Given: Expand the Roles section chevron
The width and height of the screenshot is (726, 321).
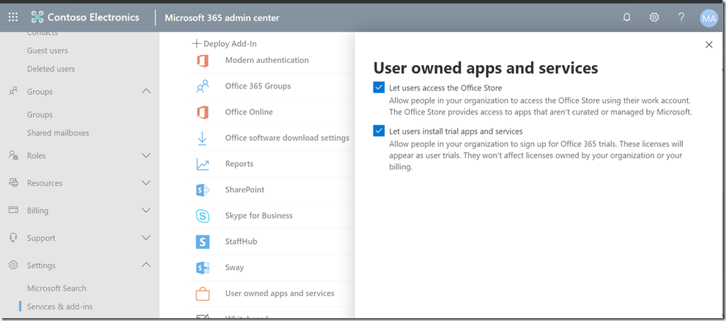Looking at the screenshot, I should point(146,156).
